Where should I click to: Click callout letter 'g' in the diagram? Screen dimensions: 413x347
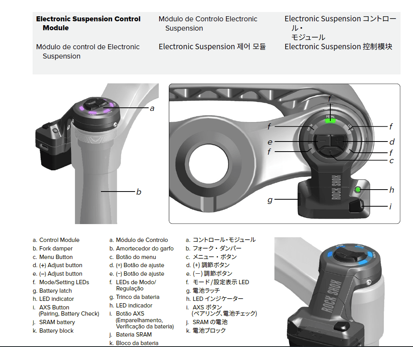pos(270,200)
